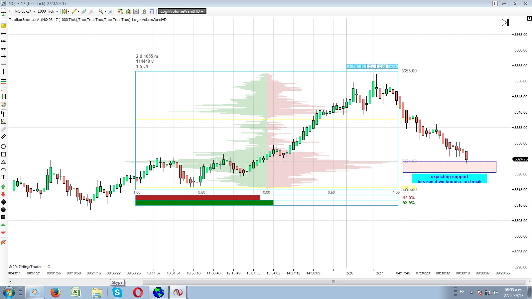Image resolution: width=532 pixels, height=299 pixels.
Task: Select the red triangle down marker
Action: [x=3, y=233]
